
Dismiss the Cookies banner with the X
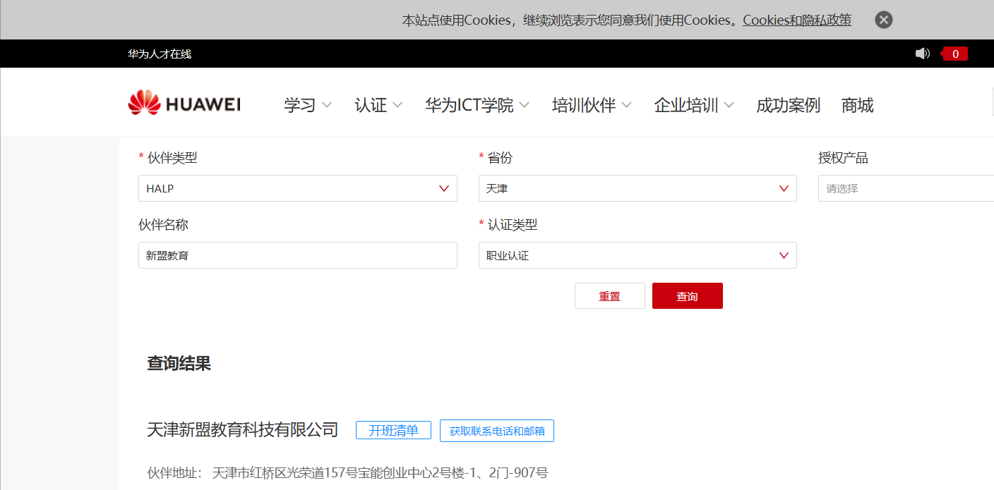coord(883,19)
